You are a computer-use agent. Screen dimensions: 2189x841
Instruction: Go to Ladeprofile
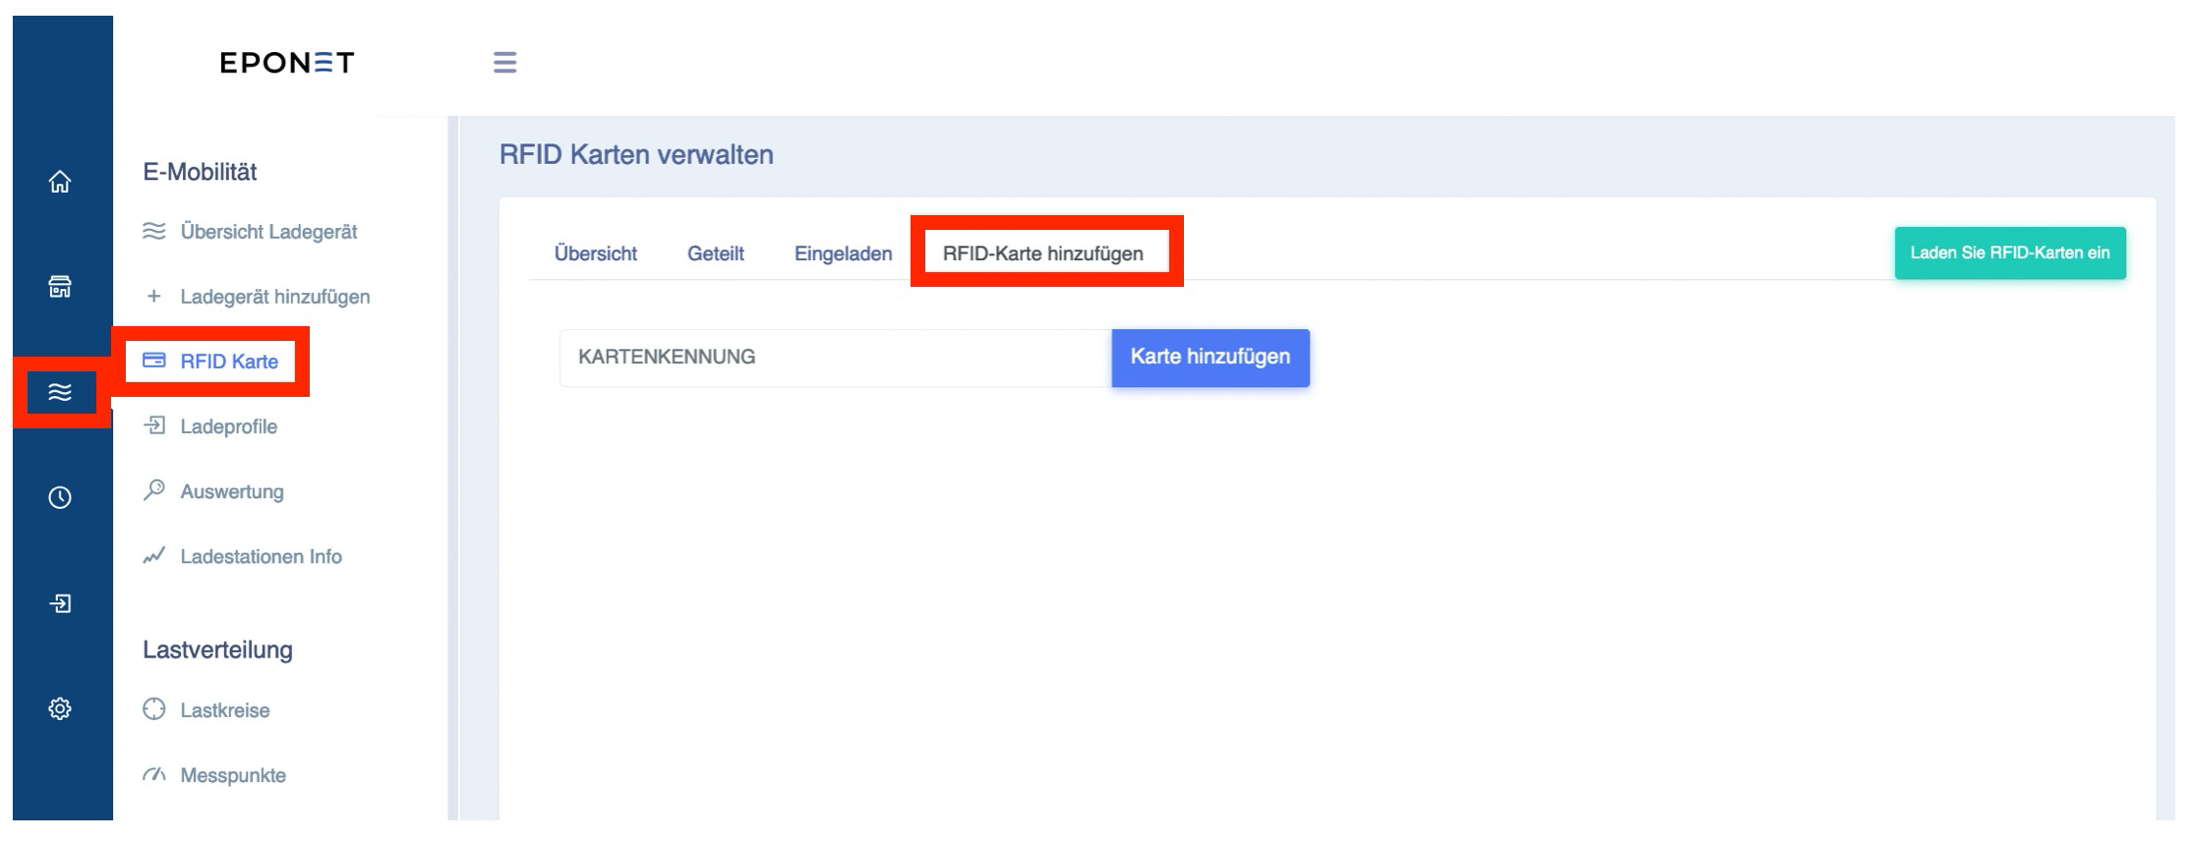pos(210,426)
